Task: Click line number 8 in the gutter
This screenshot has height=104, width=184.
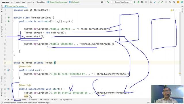Action: click(x=5, y=36)
